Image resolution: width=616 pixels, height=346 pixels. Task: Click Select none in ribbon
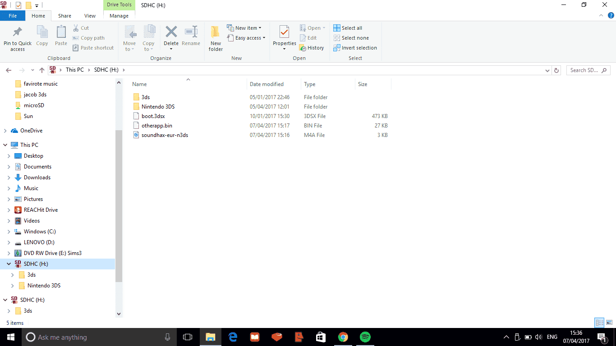point(351,38)
